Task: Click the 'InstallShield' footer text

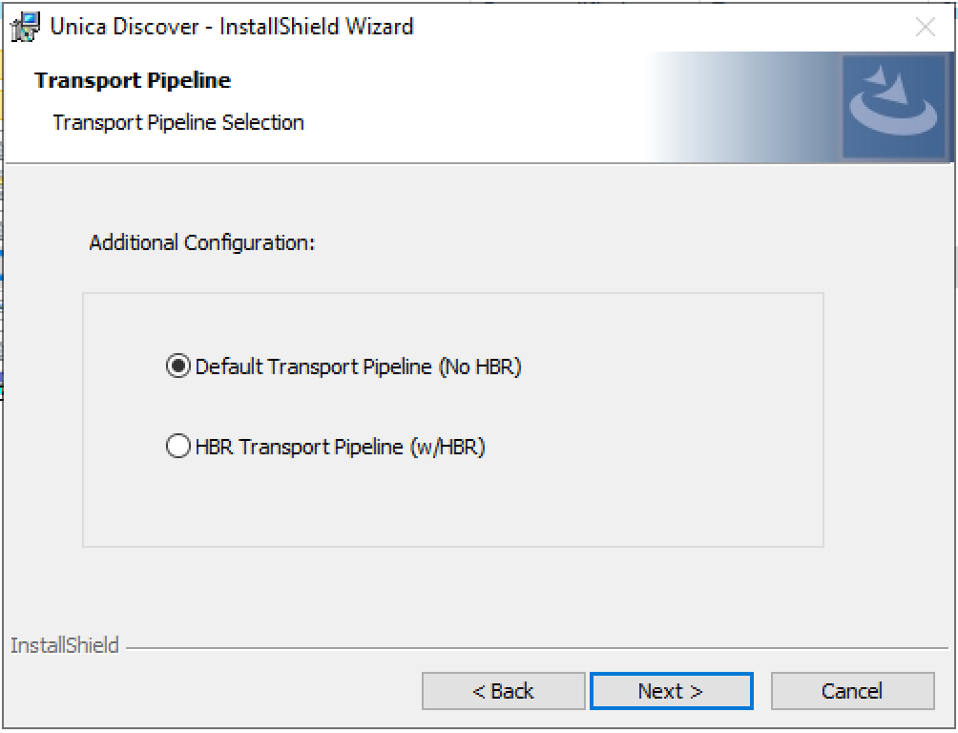Action: pyautogui.click(x=65, y=646)
